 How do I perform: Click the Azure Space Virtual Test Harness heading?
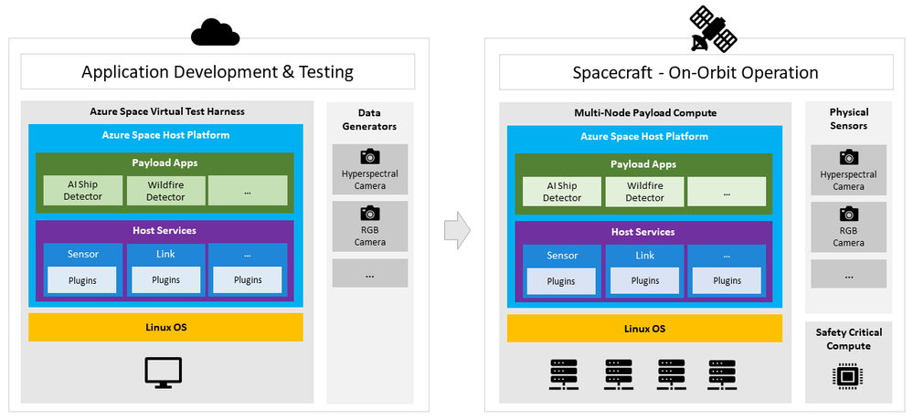167,111
